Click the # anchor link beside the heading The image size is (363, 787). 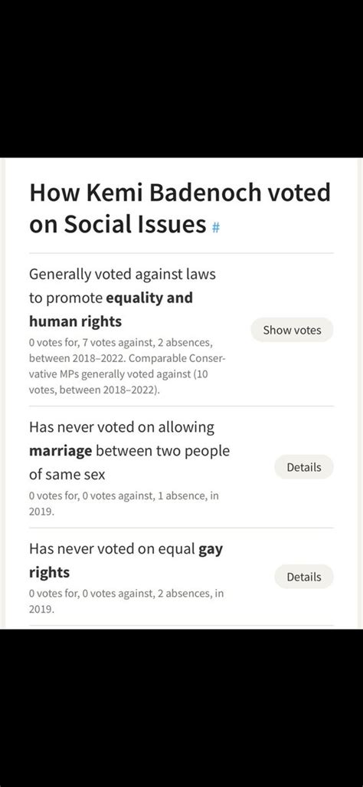[x=216, y=227]
